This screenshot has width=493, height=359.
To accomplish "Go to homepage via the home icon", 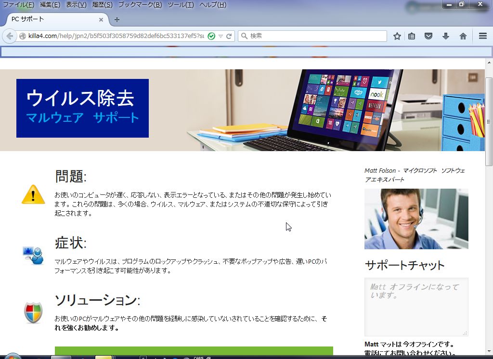I will (463, 36).
